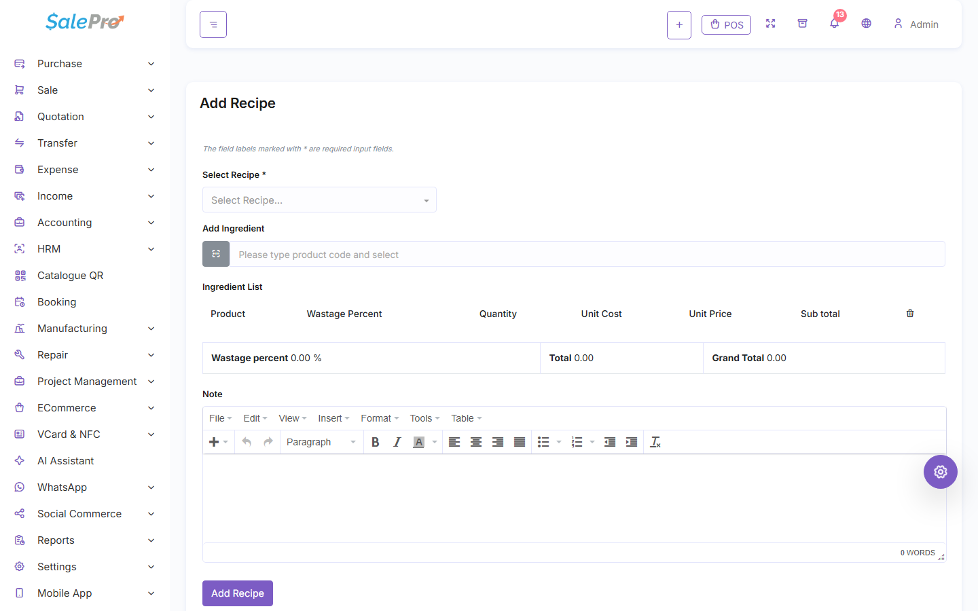Viewport: 978px width, 611px height.
Task: Justify text in the note editor
Action: coord(520,442)
